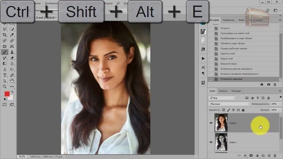Toggle Quick Mask mode

click(5, 105)
